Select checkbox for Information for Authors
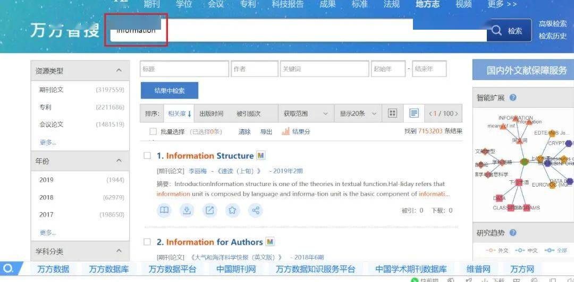The image size is (574, 282). (x=147, y=242)
